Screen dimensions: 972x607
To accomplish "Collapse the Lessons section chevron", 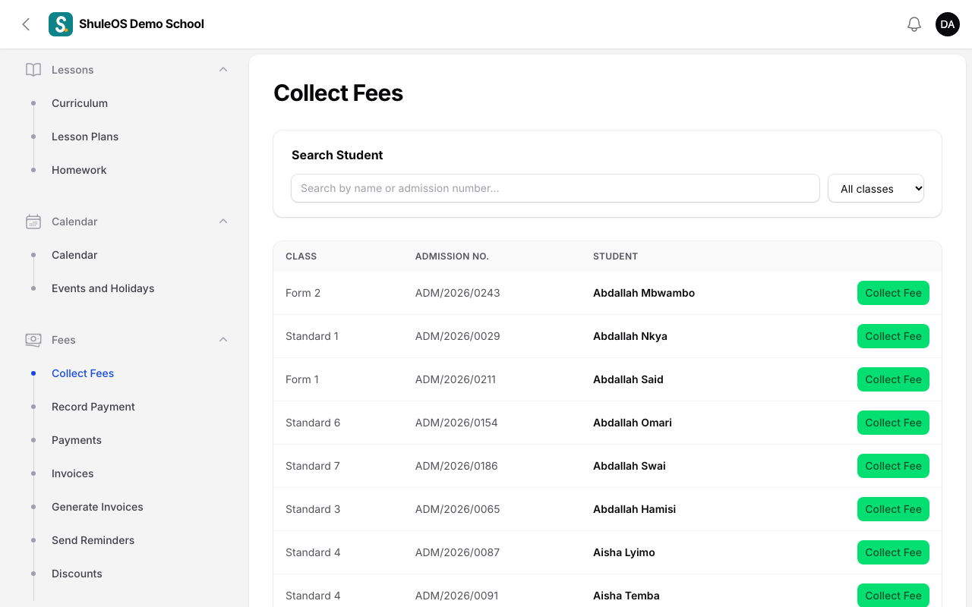I will pos(223,70).
